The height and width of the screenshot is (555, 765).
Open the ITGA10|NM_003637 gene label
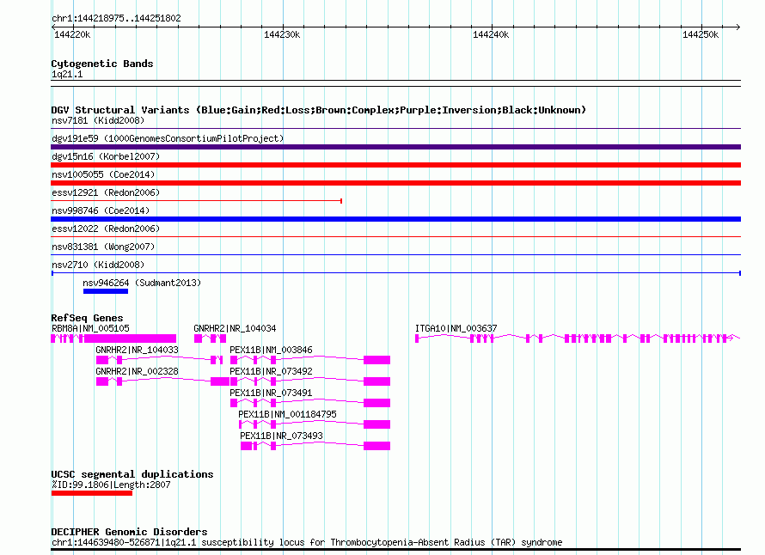pyautogui.click(x=456, y=328)
